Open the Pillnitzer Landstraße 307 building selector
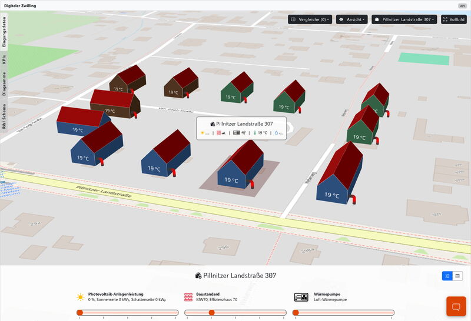The width and height of the screenshot is (471, 321). [405, 19]
